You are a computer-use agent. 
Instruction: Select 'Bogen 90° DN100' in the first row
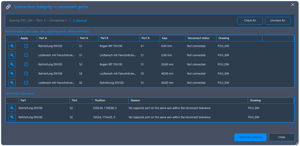(x=111, y=46)
